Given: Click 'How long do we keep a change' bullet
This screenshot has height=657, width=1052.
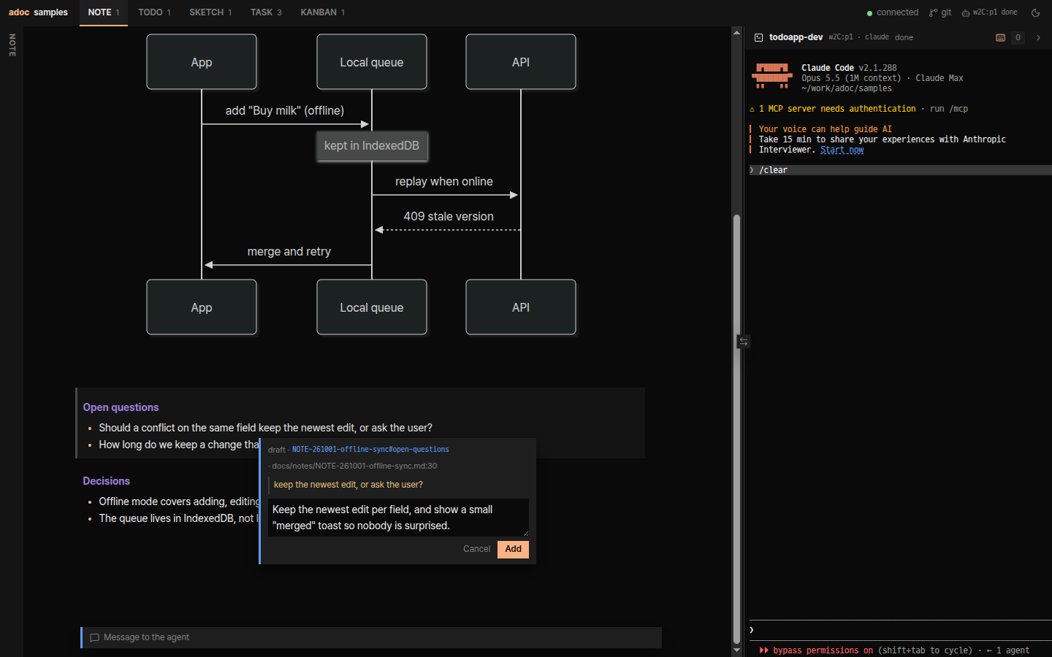Looking at the screenshot, I should pos(179,445).
